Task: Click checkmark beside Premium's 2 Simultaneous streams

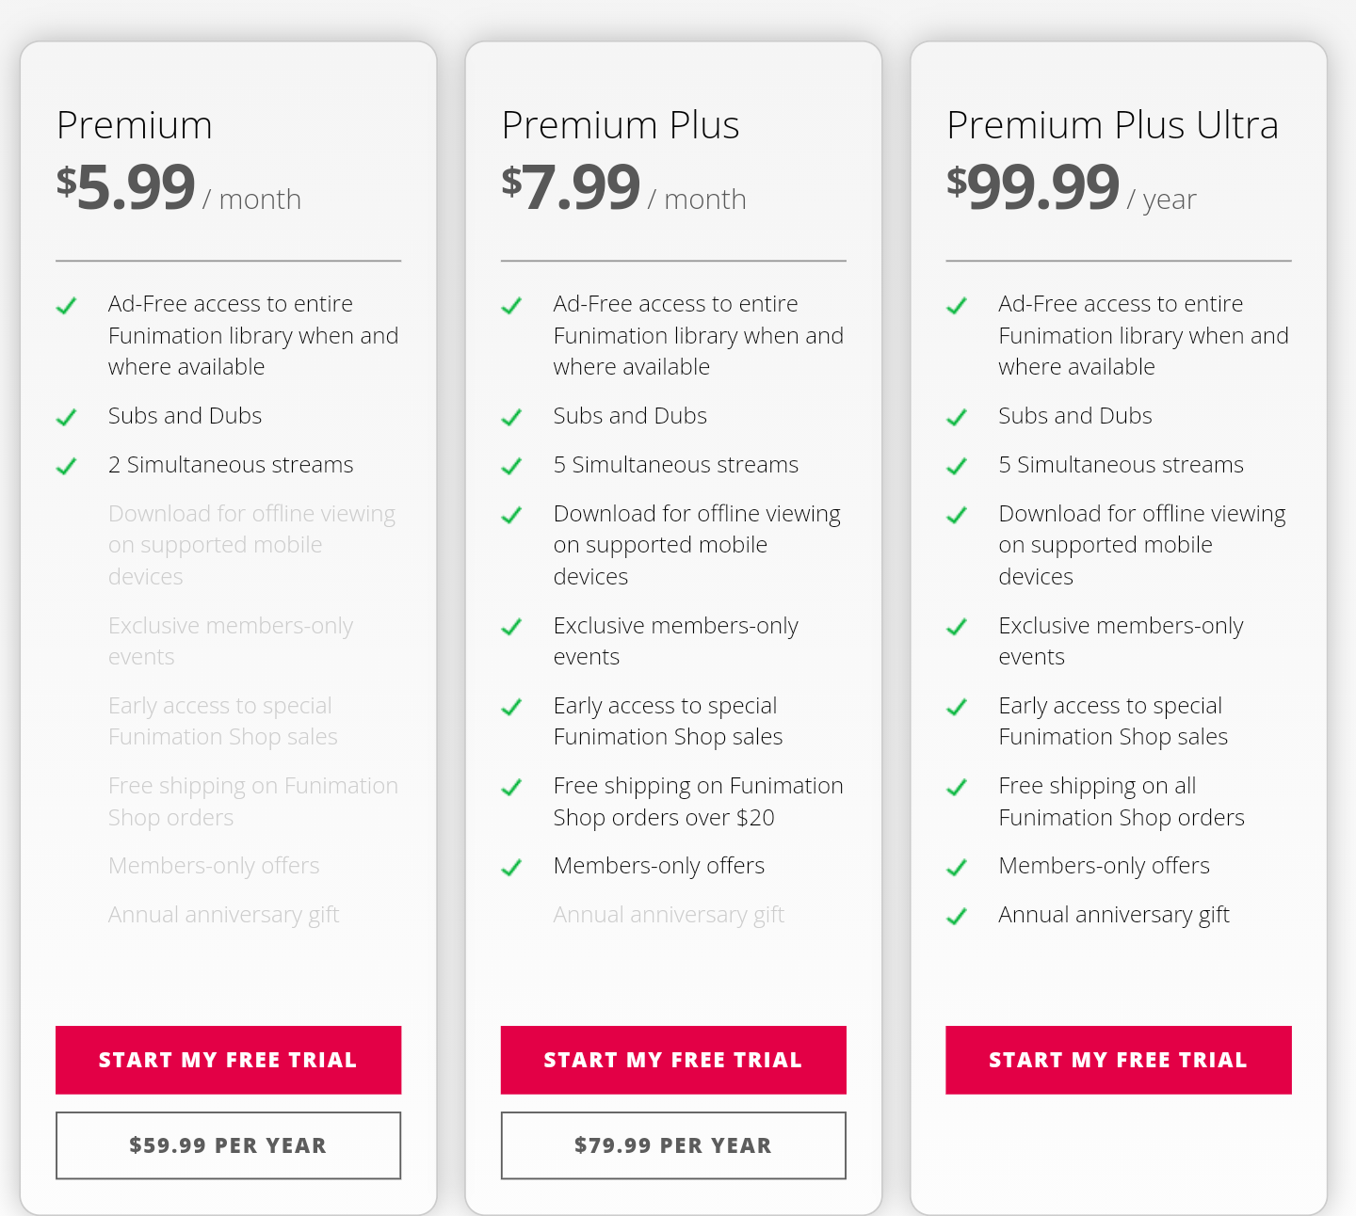Action: (66, 466)
